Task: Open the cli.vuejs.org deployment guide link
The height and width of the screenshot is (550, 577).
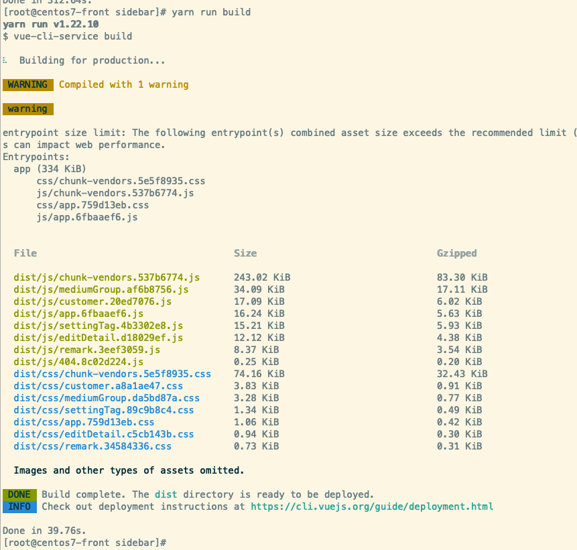Action: (x=372, y=506)
